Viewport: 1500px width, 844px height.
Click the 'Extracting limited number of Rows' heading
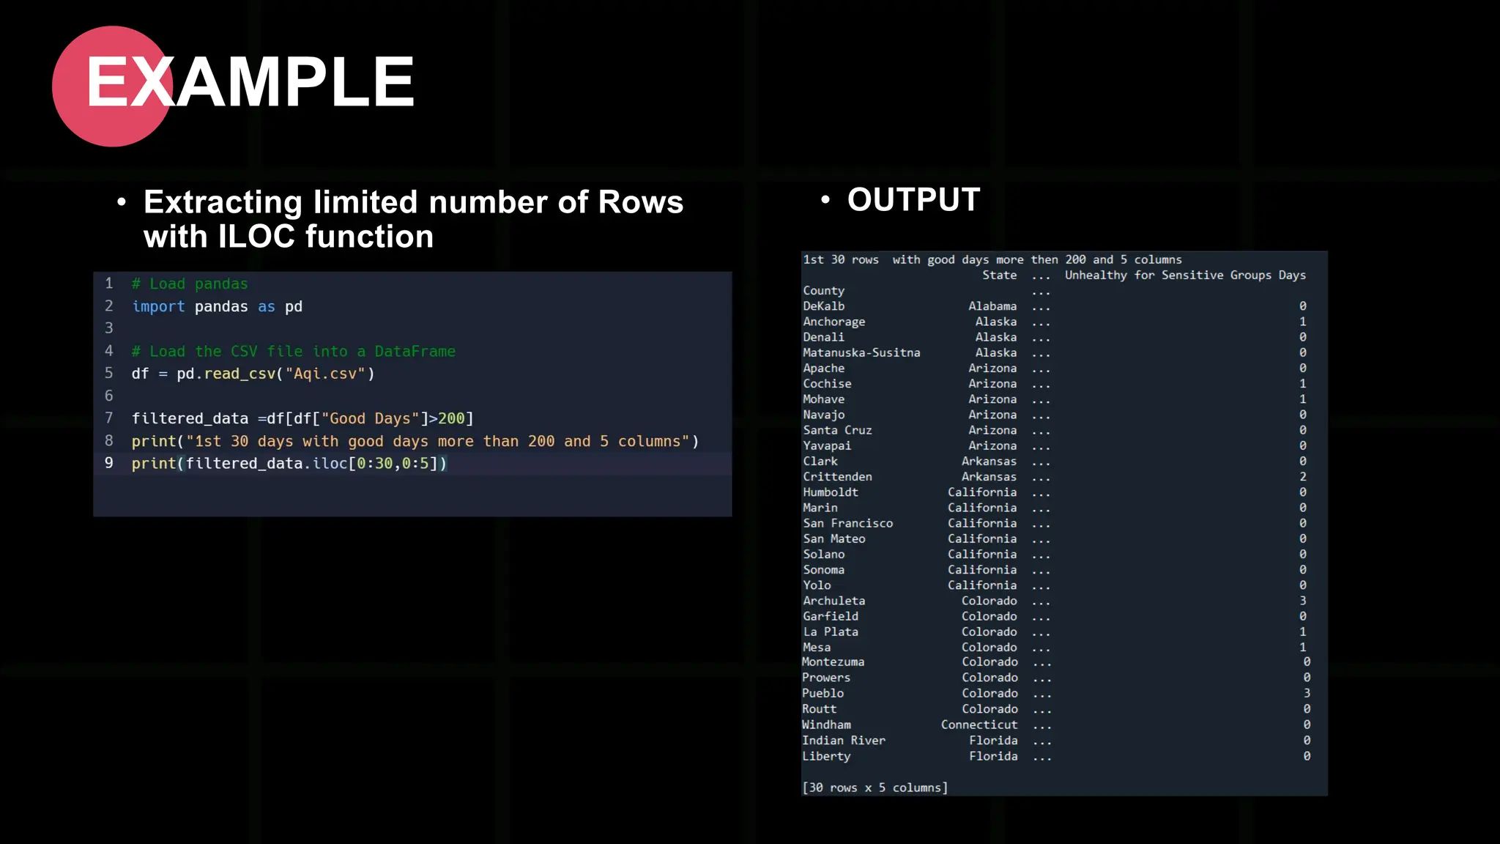click(x=412, y=202)
